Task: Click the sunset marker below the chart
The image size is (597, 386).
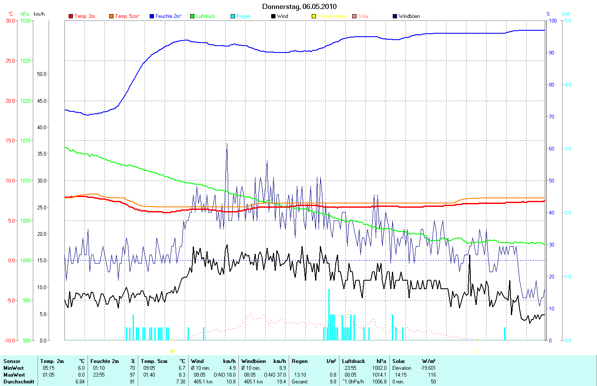Action: pyautogui.click(x=478, y=351)
